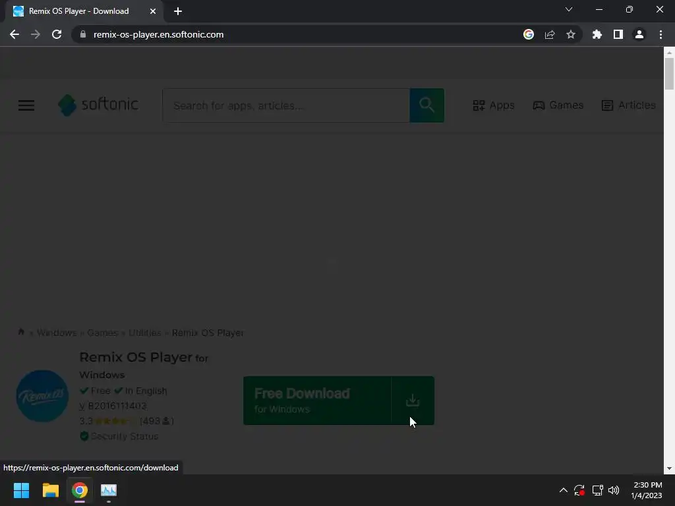The height and width of the screenshot is (506, 675).
Task: Show hidden tray icons chevron
Action: (x=563, y=490)
